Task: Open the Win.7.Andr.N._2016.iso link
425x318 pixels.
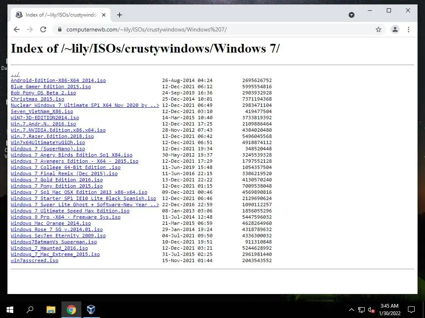Action: (x=43, y=124)
